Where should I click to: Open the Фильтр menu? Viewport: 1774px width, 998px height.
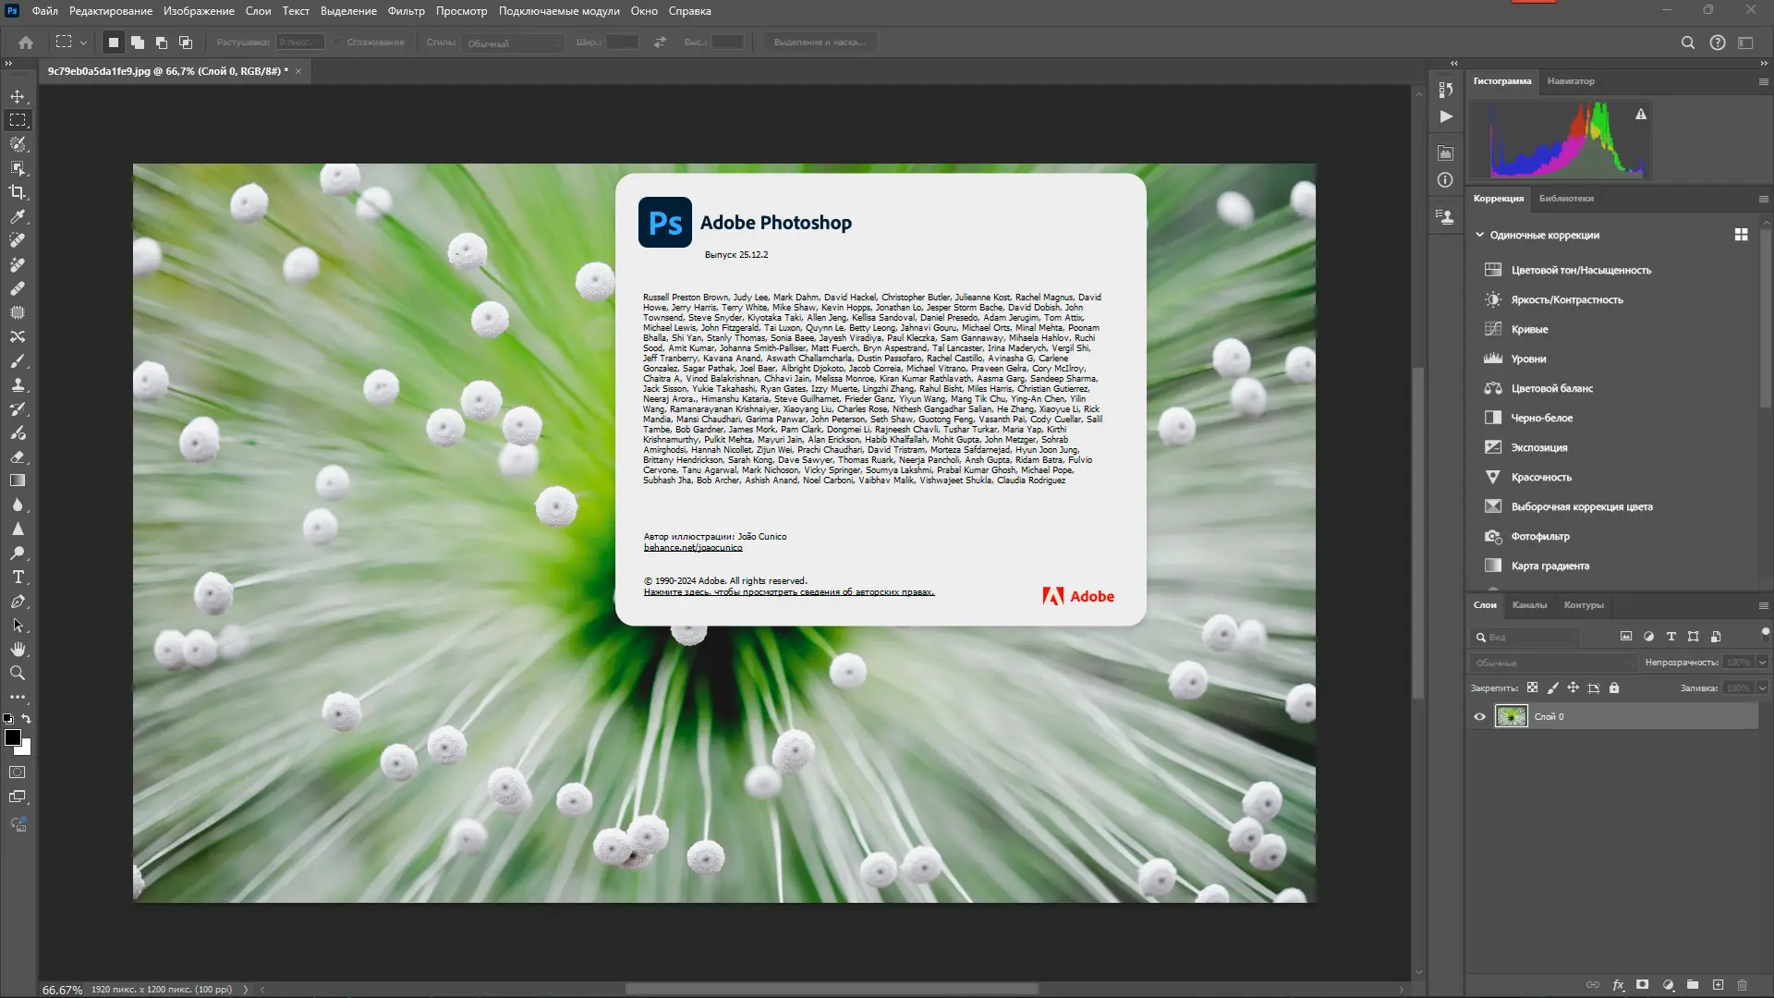pyautogui.click(x=406, y=11)
